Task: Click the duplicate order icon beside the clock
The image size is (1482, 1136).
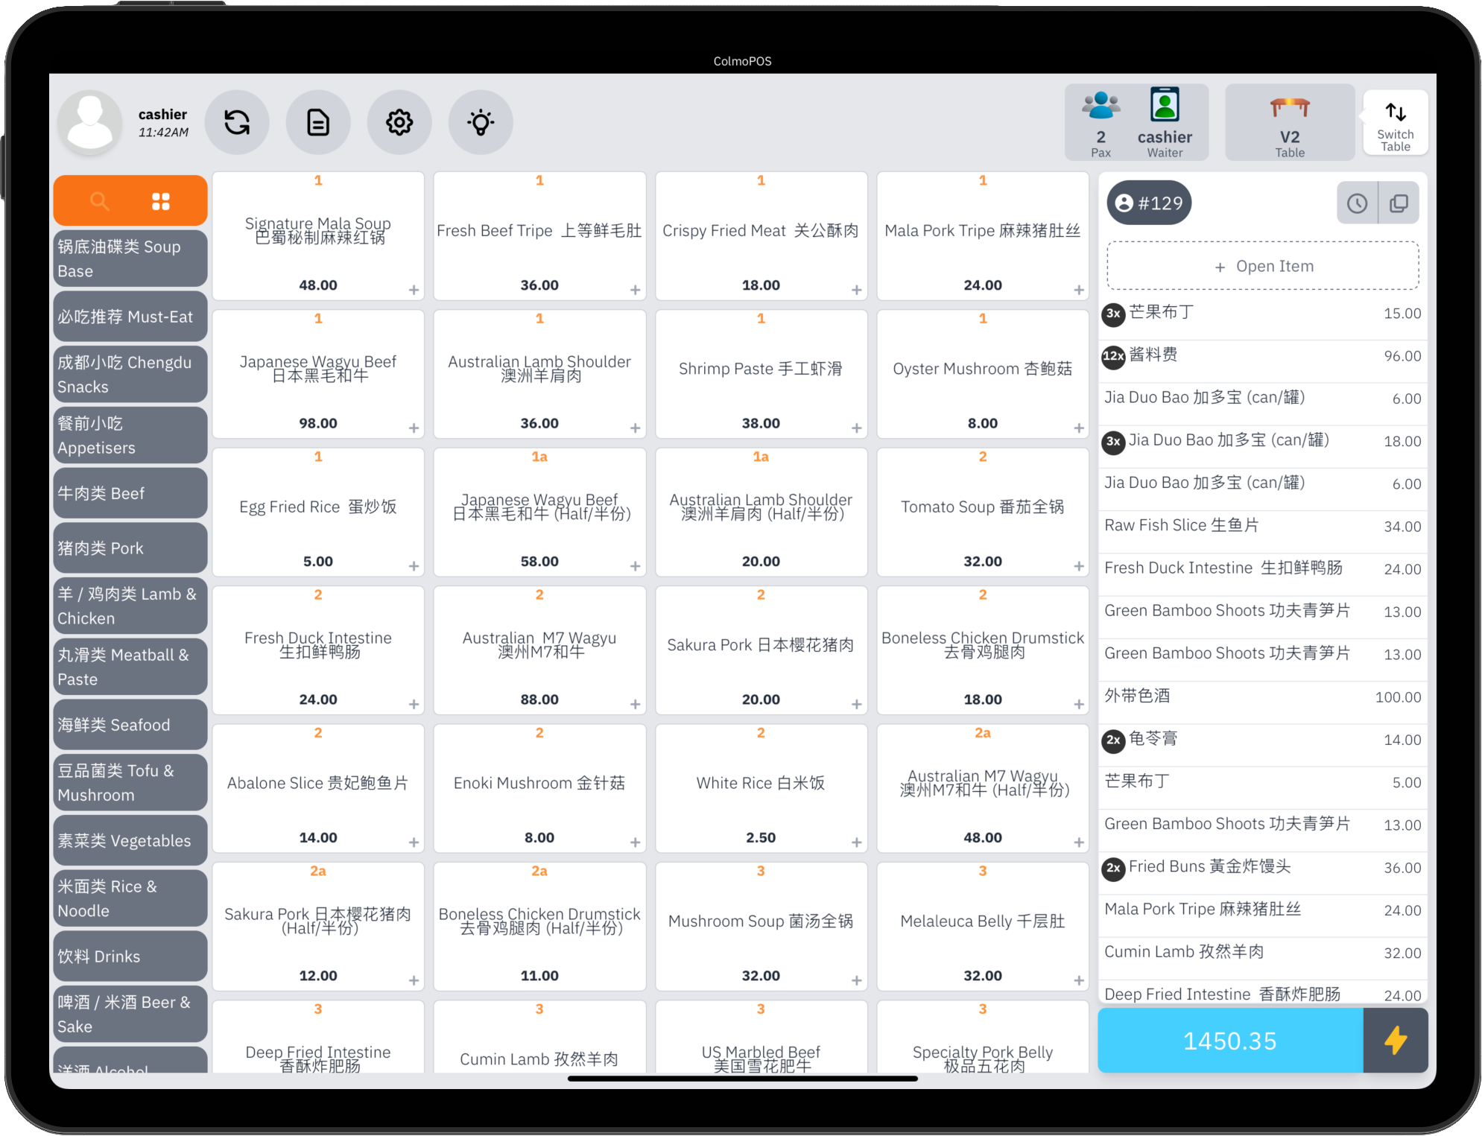Action: click(x=1399, y=202)
